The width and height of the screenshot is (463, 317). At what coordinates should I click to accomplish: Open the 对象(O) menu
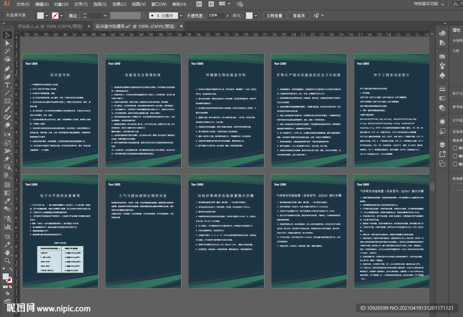(x=61, y=4)
